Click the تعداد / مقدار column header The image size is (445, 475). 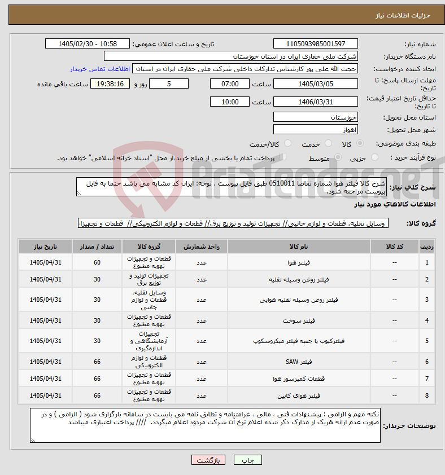[97, 247]
